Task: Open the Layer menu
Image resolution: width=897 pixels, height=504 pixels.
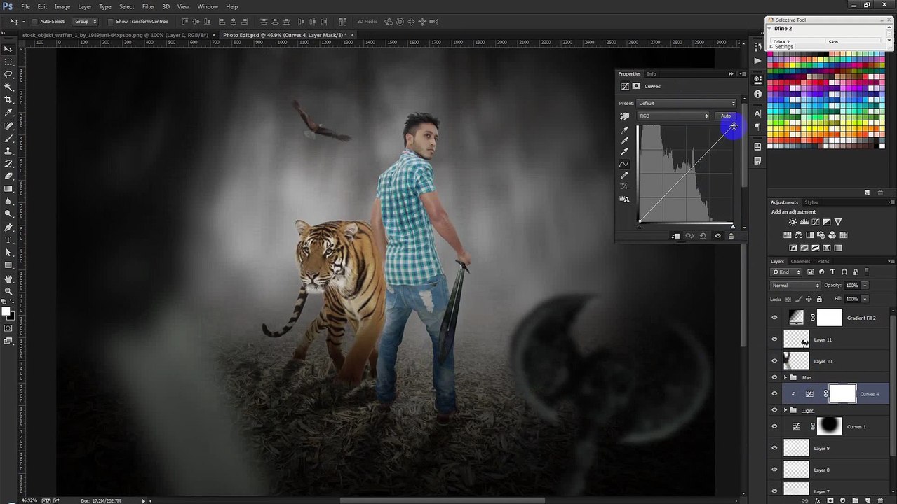Action: [84, 6]
